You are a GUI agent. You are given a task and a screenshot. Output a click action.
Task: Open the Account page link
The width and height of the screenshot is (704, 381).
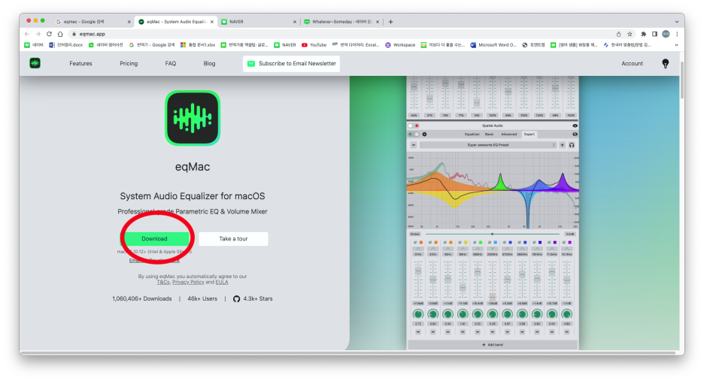click(x=632, y=64)
